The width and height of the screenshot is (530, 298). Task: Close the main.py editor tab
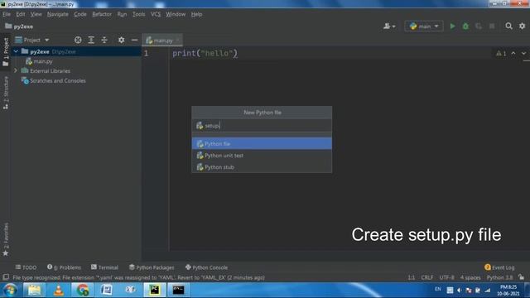point(178,41)
